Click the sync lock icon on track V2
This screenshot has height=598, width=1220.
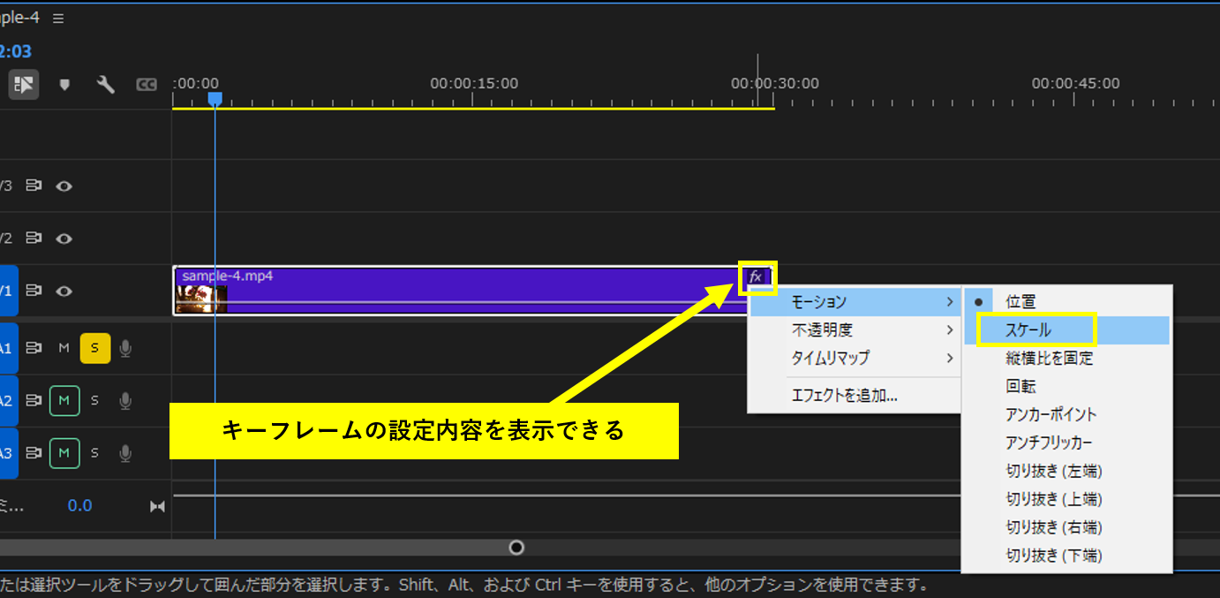pyautogui.click(x=32, y=238)
